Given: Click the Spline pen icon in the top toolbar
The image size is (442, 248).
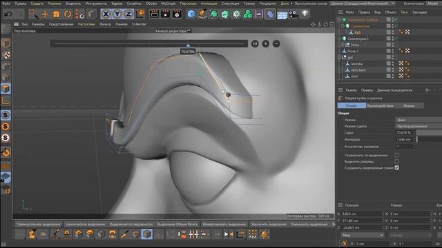Looking at the screenshot, I should coord(202,14).
